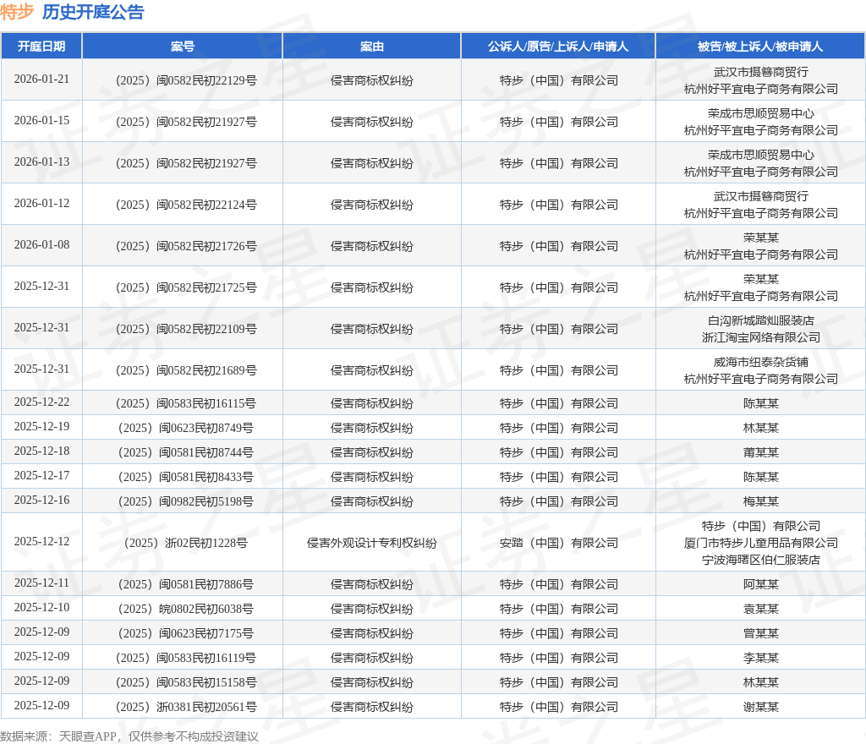Select case number 闽0582民初21689号
866x744 pixels.
tap(186, 370)
